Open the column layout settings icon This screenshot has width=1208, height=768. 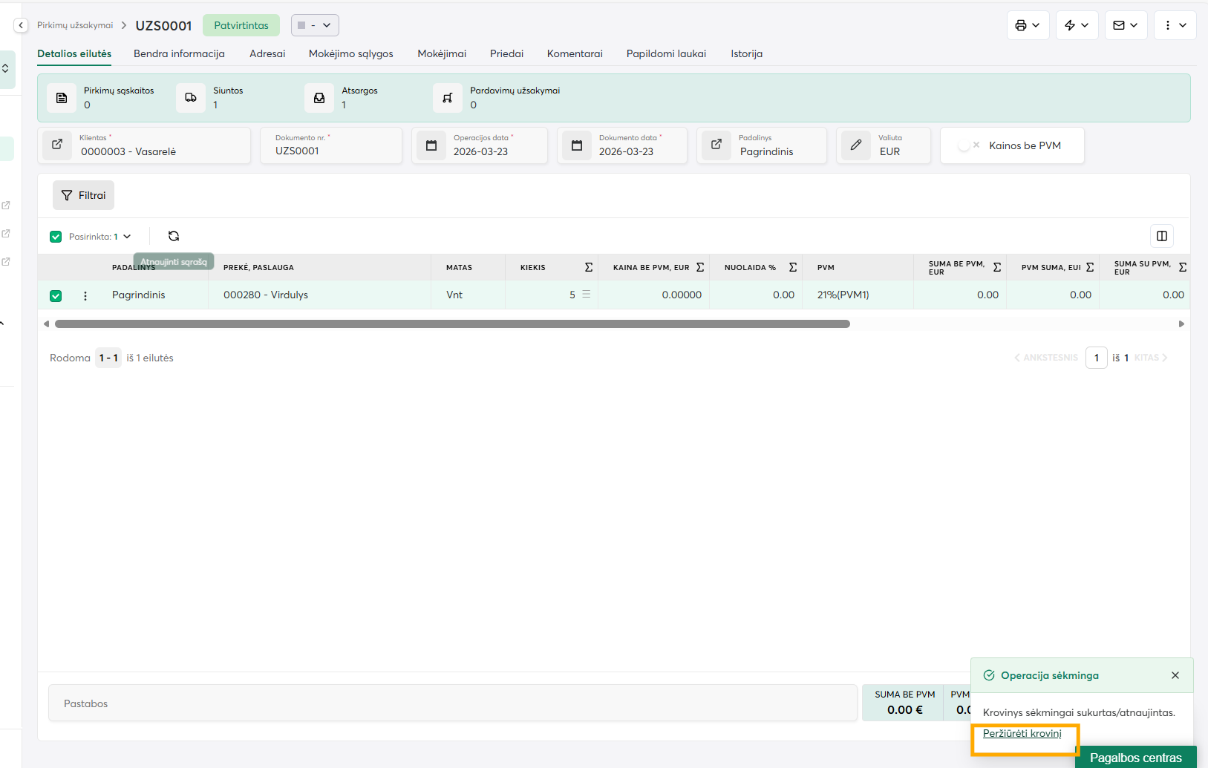click(x=1162, y=236)
